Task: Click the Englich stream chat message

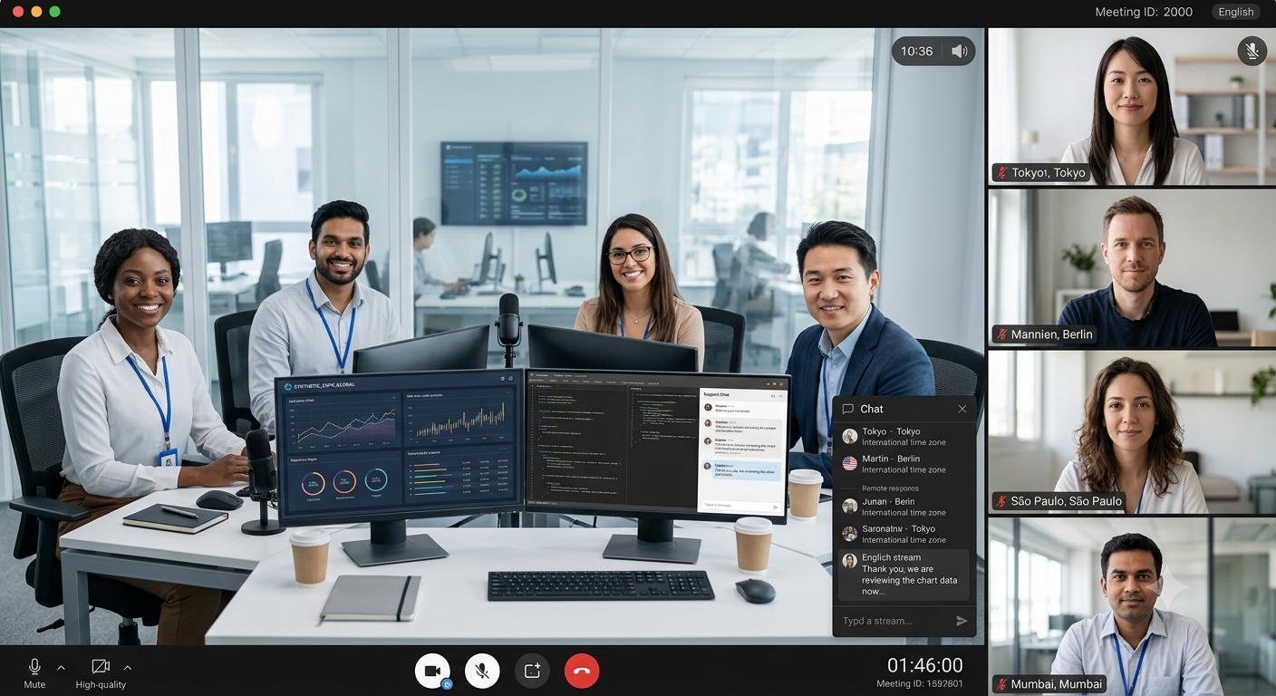Action: pos(904,575)
